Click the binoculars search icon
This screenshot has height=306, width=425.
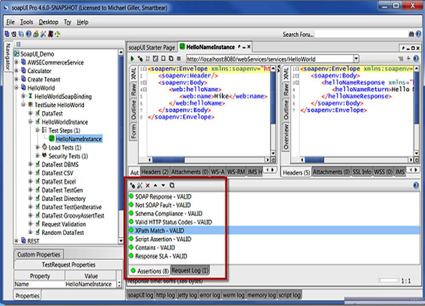pyautogui.click(x=411, y=34)
